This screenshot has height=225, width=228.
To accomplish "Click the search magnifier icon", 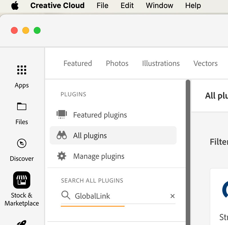I will tap(66, 195).
